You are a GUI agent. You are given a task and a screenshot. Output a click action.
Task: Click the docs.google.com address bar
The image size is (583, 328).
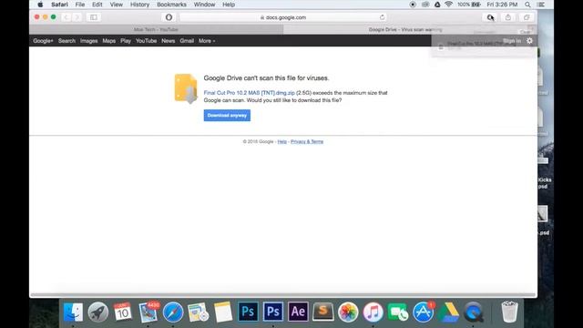point(283,17)
